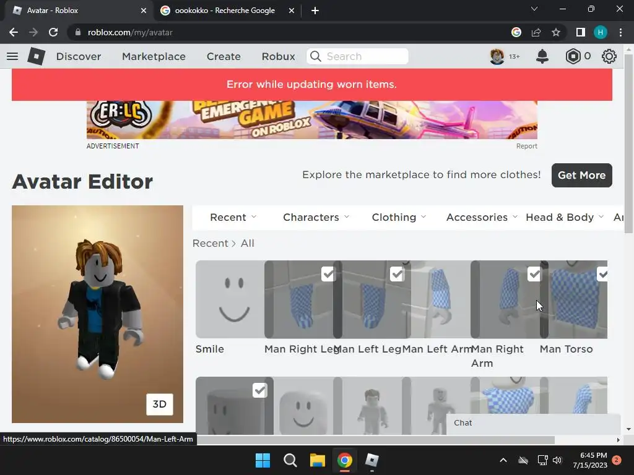Viewport: 634px width, 475px height.
Task: Open the tab search dropdown arrow
Action: (534, 9)
